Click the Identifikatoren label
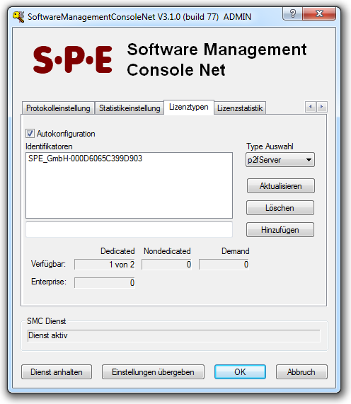The image size is (351, 404). (49, 146)
